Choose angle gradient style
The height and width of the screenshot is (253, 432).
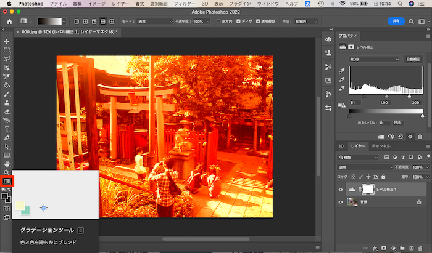(x=94, y=22)
